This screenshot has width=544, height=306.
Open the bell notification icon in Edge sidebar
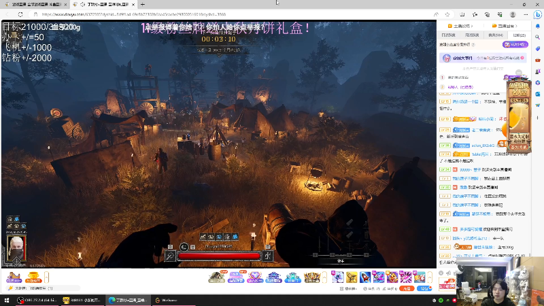[x=538, y=26]
